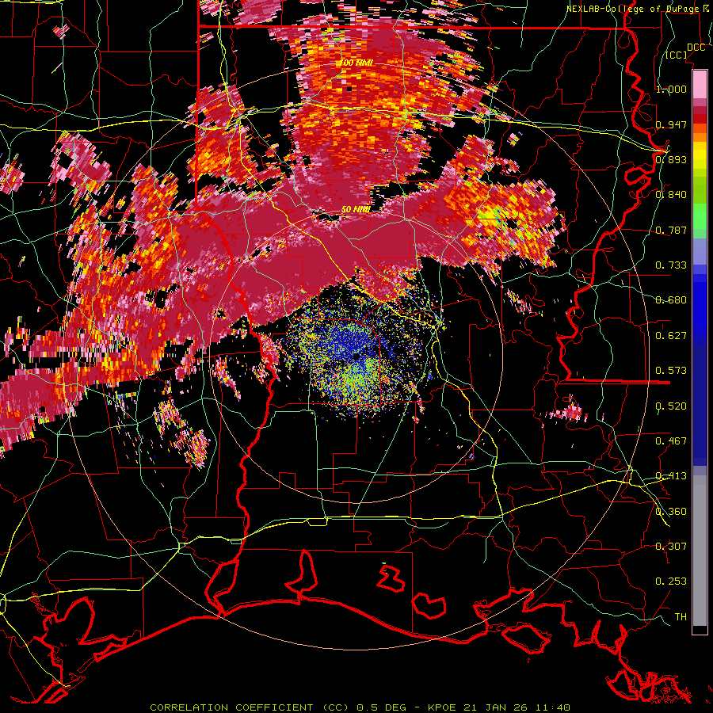The width and height of the screenshot is (713, 713).
Task: Click the 0.893 scale value
Action: coord(671,159)
